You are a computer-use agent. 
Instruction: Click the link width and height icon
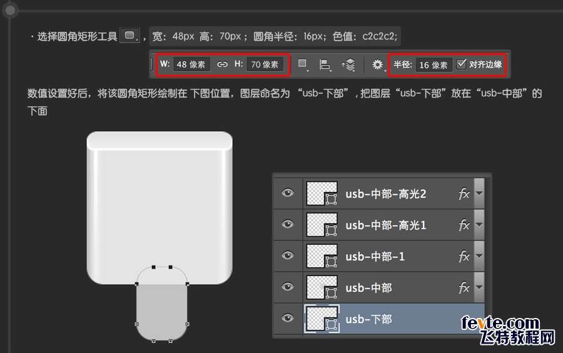point(222,64)
